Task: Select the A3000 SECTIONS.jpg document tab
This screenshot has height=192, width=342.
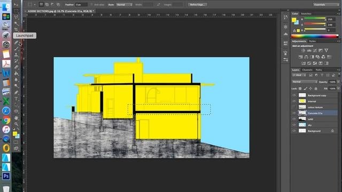Action: 61,11
